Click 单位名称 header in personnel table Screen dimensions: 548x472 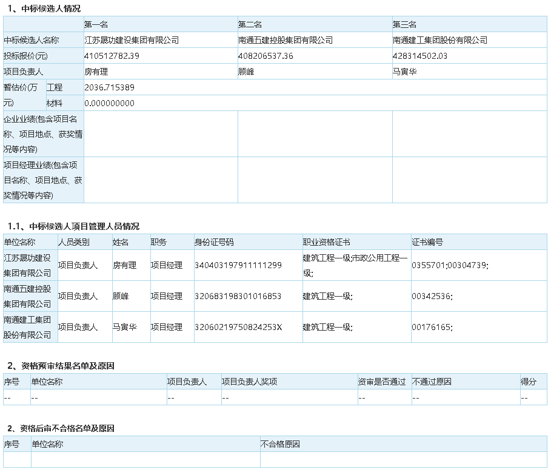pos(19,242)
